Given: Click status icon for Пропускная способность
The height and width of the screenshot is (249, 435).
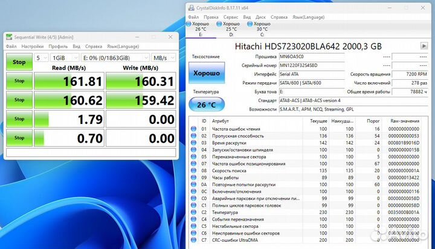Looking at the screenshot, I should 194,136.
